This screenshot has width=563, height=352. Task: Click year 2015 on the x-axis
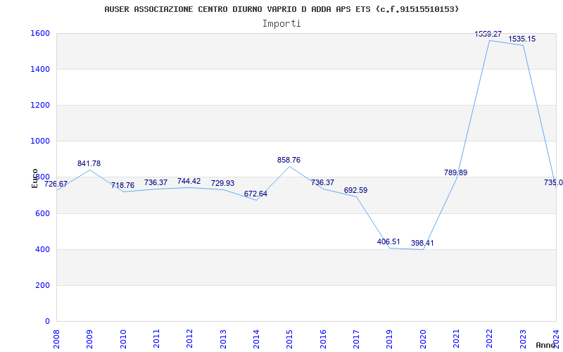click(x=290, y=338)
